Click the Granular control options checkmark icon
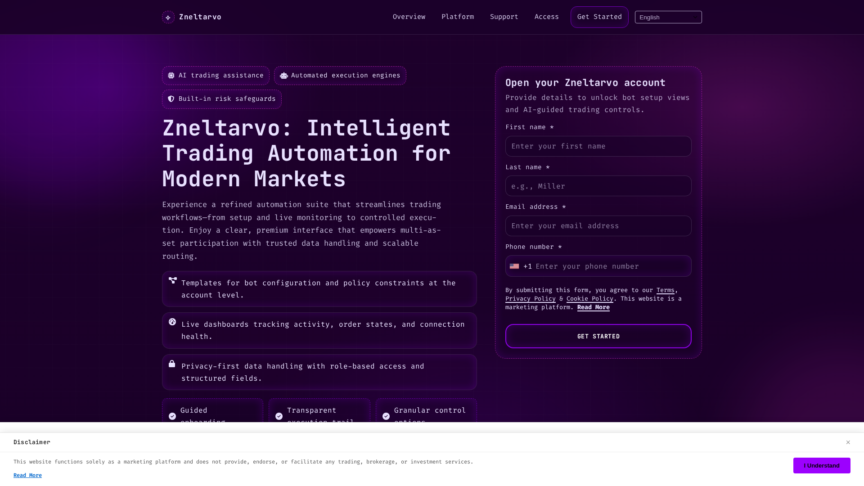864x486 pixels. (x=386, y=416)
